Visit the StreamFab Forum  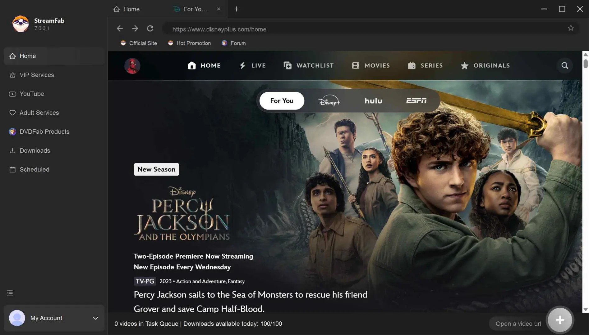click(x=233, y=43)
